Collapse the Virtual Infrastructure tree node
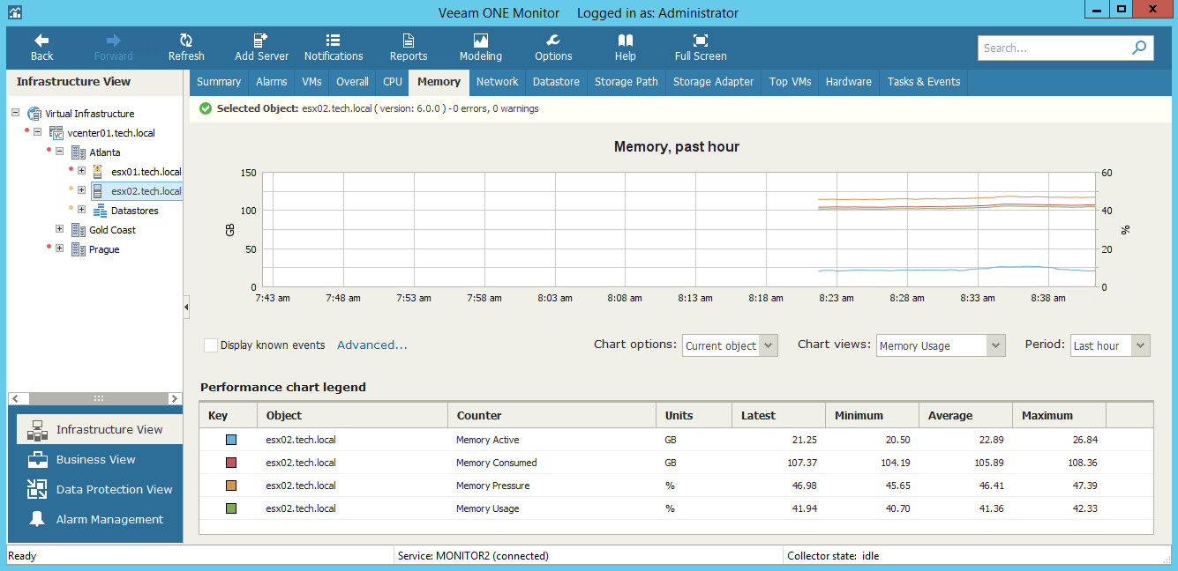Screen dimensions: 1178x571 coord(15,113)
